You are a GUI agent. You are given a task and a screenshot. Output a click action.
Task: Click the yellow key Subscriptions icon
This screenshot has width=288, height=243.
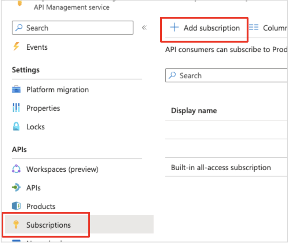click(16, 225)
